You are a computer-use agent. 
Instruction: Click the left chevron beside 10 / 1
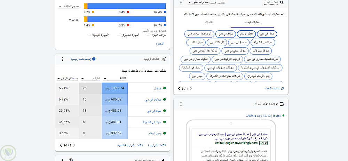pos(61,145)
